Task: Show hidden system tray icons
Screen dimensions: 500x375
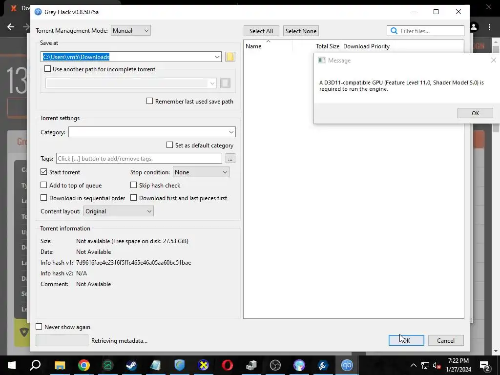Action: tap(413, 365)
